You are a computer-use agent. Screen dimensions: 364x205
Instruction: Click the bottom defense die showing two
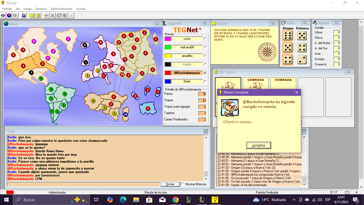coord(302,60)
